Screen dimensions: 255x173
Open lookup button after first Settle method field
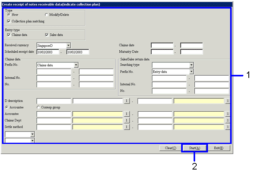coord(127,127)
